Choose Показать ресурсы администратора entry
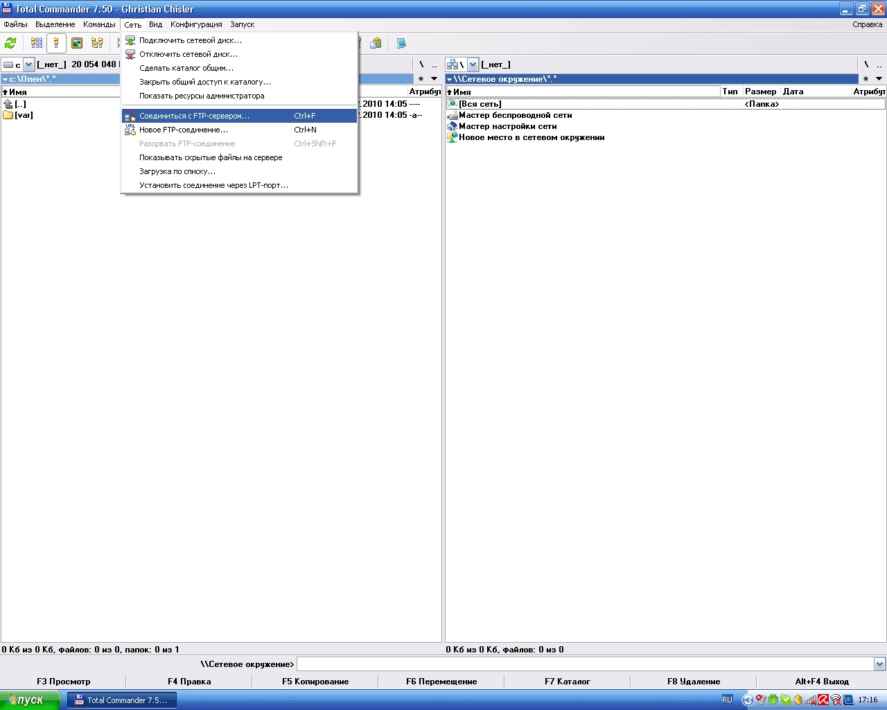 point(240,96)
